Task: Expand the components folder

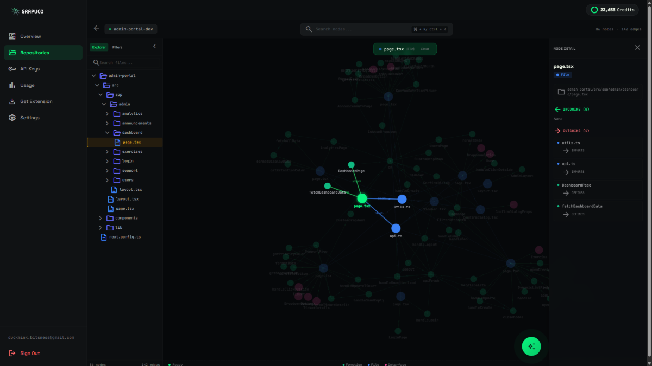Action: (101, 218)
